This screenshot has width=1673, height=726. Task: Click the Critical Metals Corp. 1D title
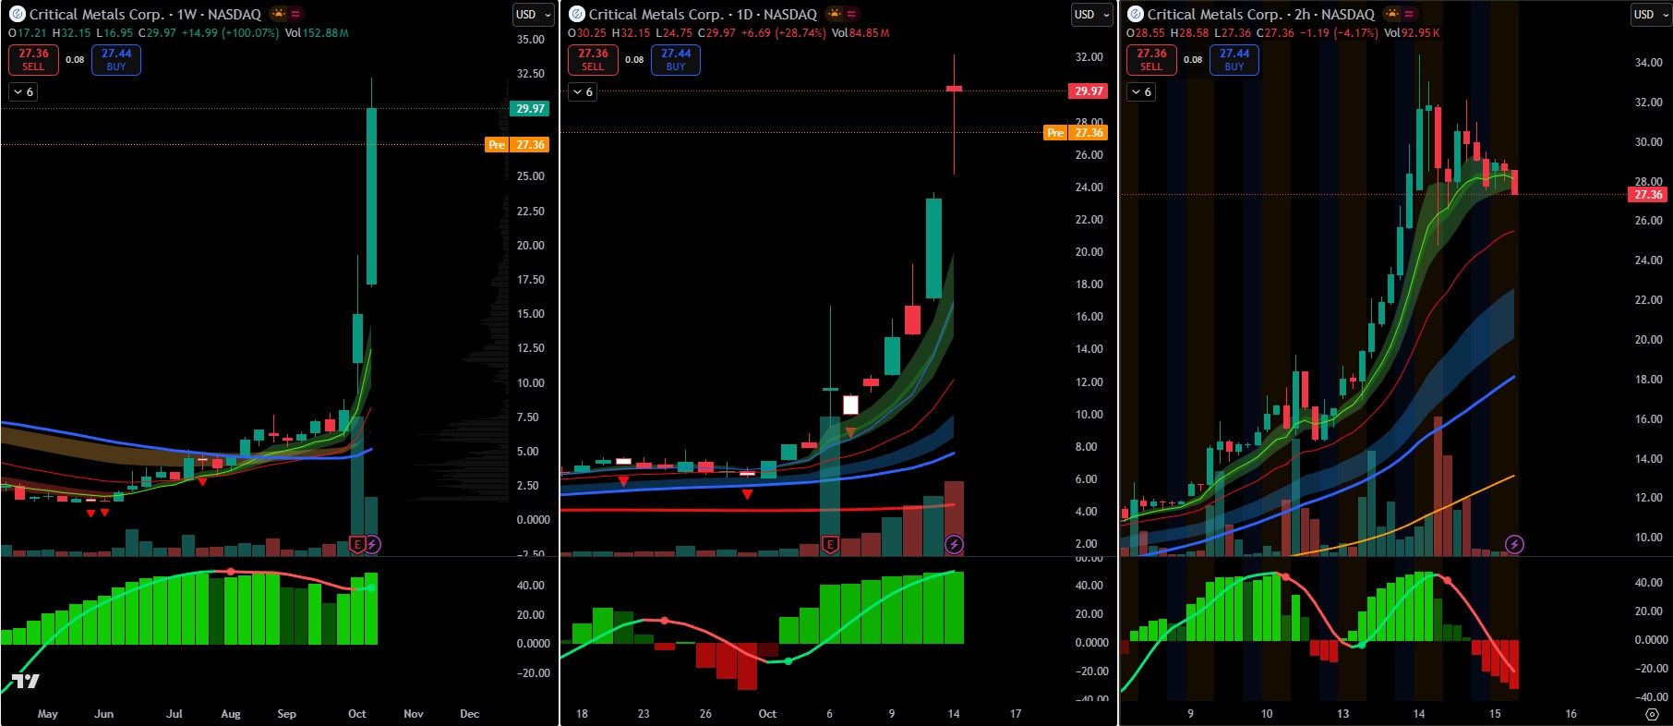pos(703,15)
